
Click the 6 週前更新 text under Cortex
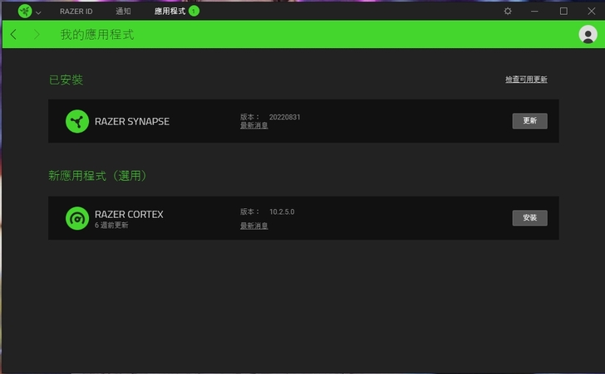111,225
